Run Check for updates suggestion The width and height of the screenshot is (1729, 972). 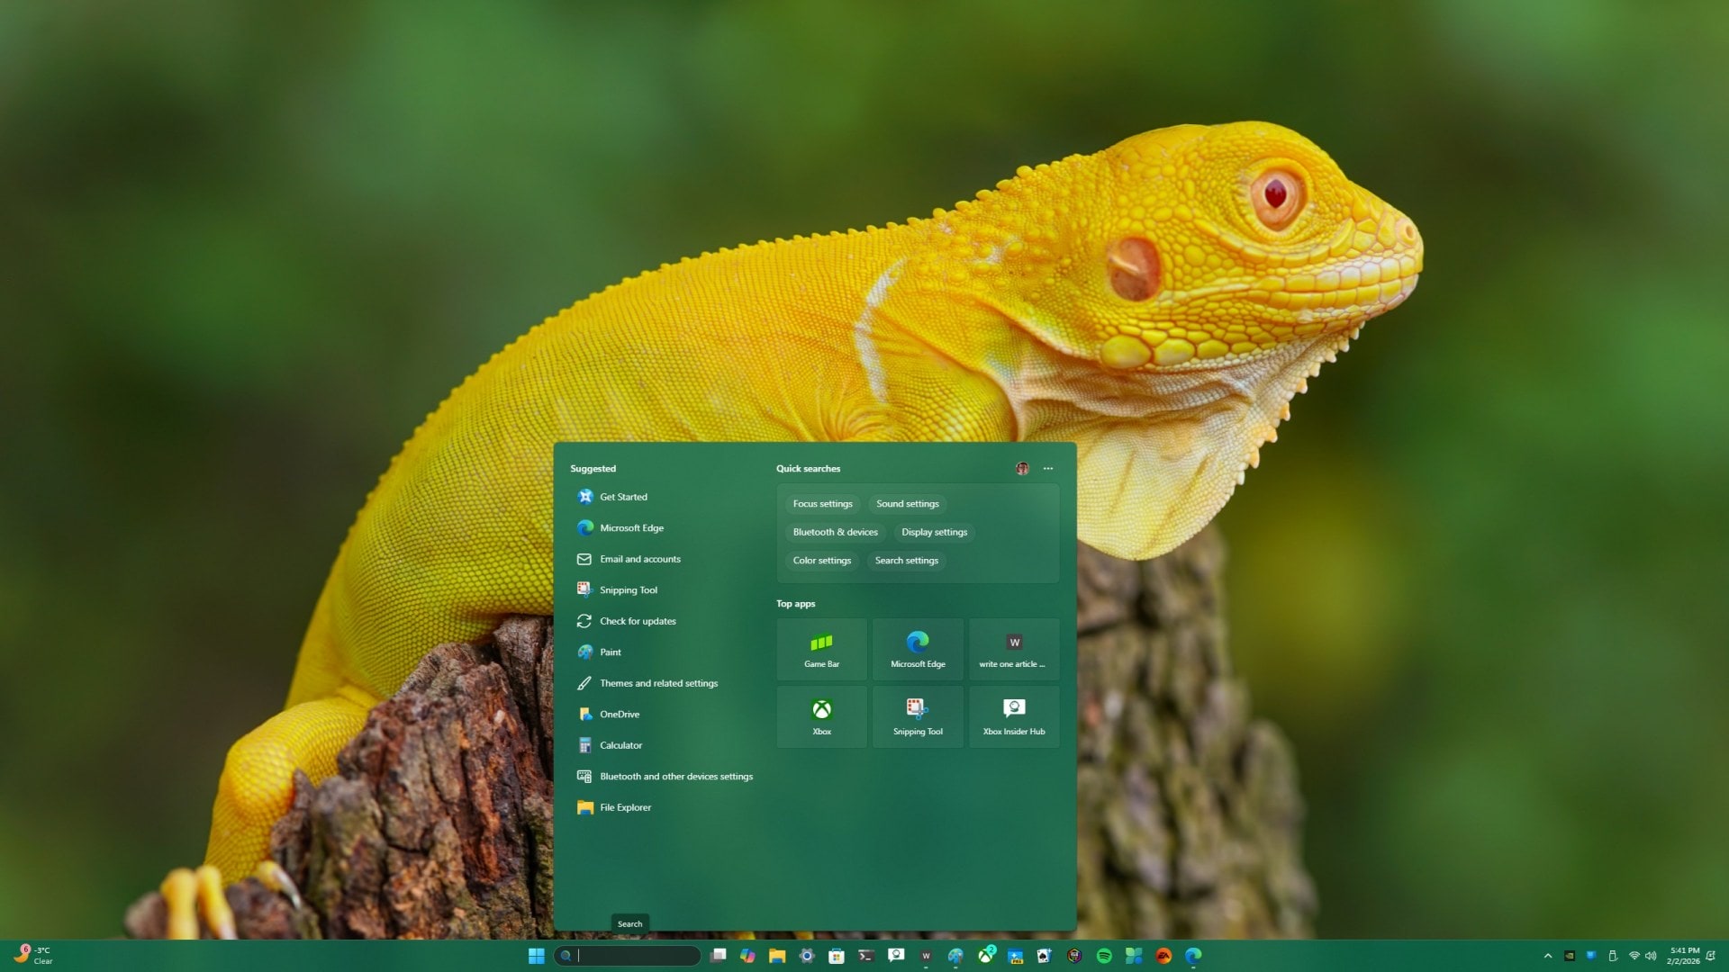[638, 621]
